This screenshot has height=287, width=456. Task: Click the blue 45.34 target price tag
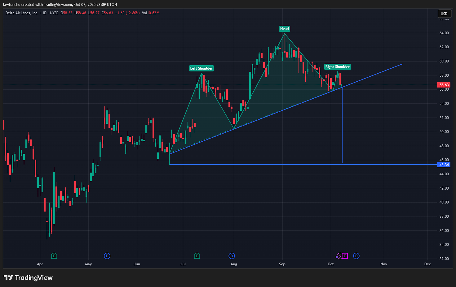point(444,165)
